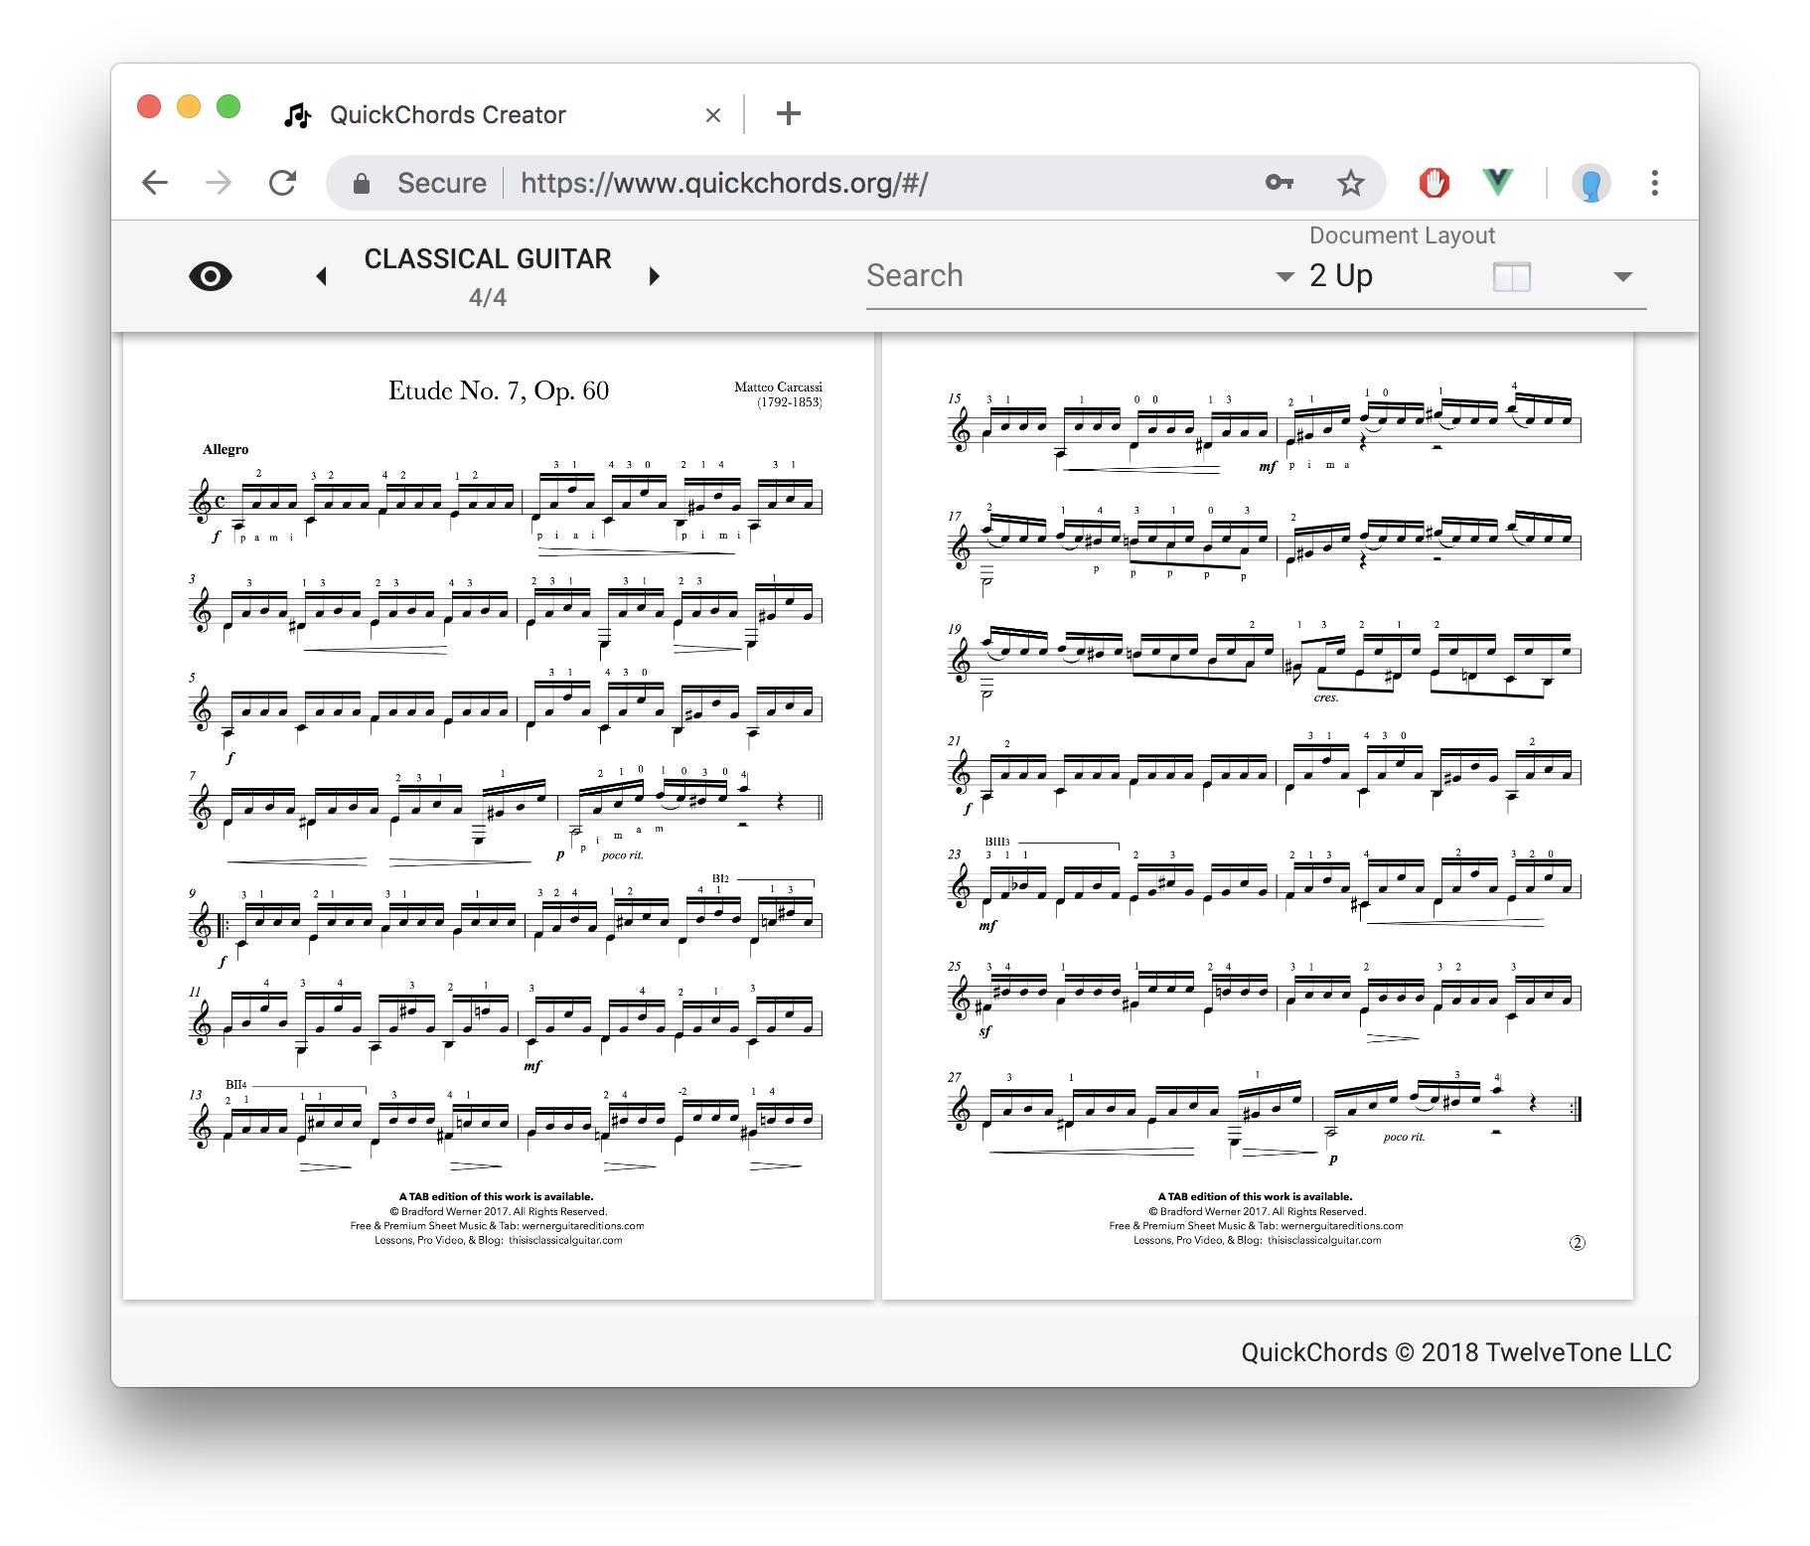Click the right sheet music page
Viewport: 1810px width, 1546px height.
coord(1258,815)
